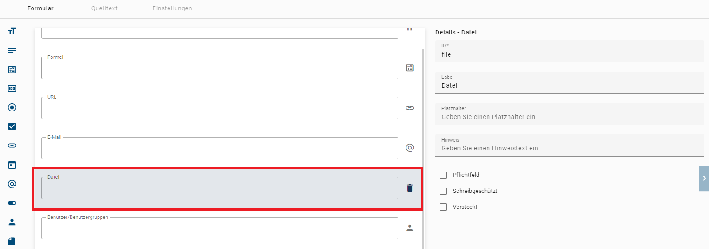Add a multiline text area from sidebar
Screen dimensions: 709x249
(x=12, y=50)
